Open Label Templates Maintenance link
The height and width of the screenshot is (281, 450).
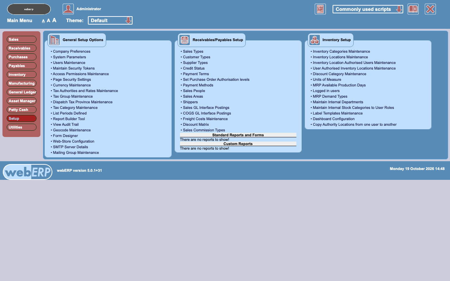click(337, 113)
